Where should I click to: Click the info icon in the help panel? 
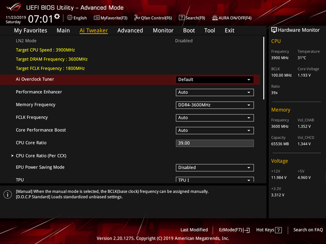7,194
